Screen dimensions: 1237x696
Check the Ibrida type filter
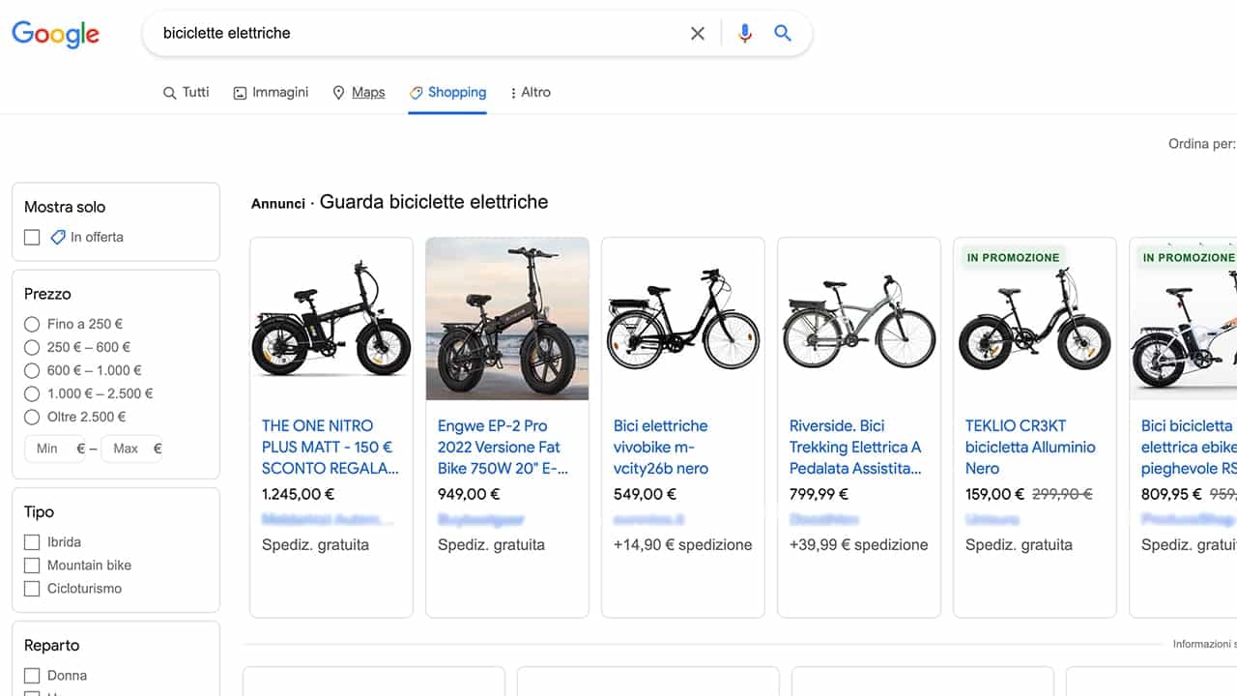tap(32, 542)
